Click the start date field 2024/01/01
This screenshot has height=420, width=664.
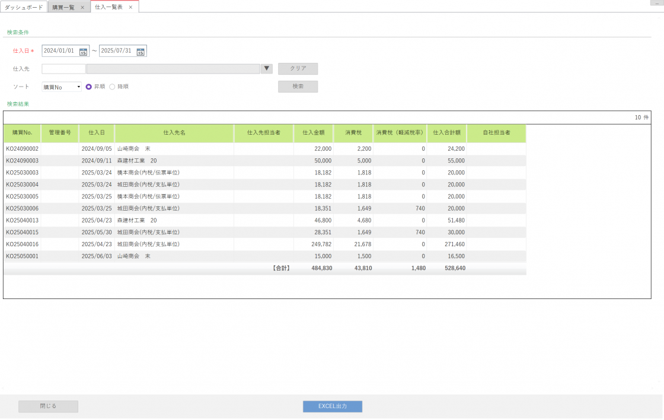click(x=59, y=51)
